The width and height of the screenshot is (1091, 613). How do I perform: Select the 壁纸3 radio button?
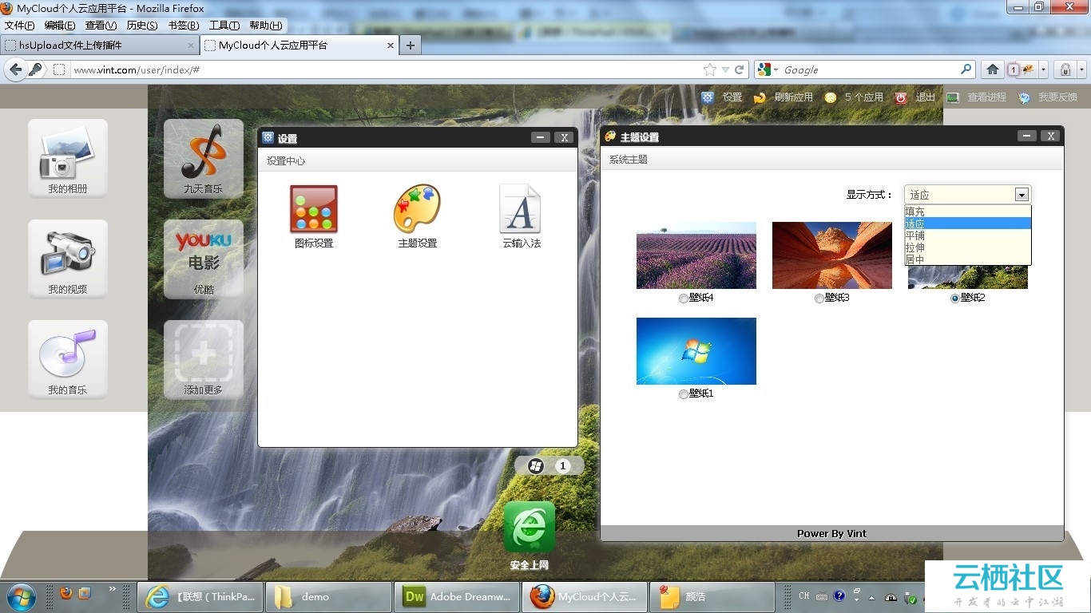tap(819, 299)
